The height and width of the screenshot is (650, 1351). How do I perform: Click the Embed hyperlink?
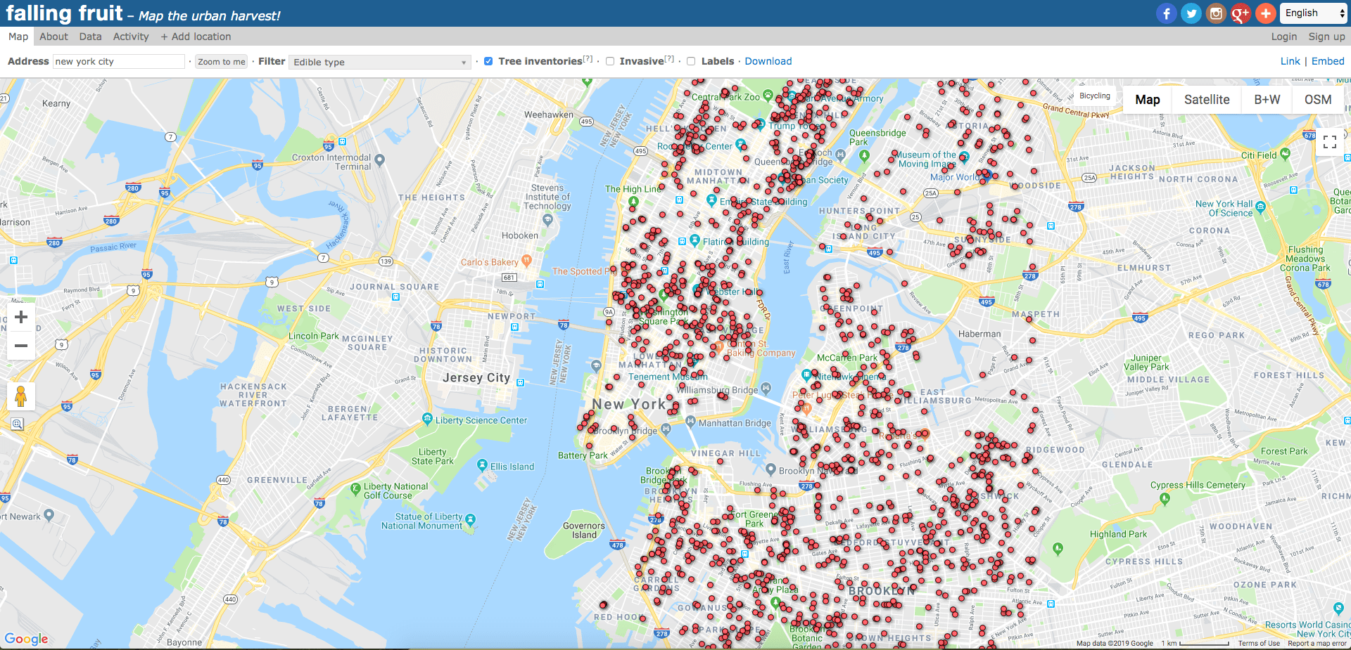[x=1328, y=61]
